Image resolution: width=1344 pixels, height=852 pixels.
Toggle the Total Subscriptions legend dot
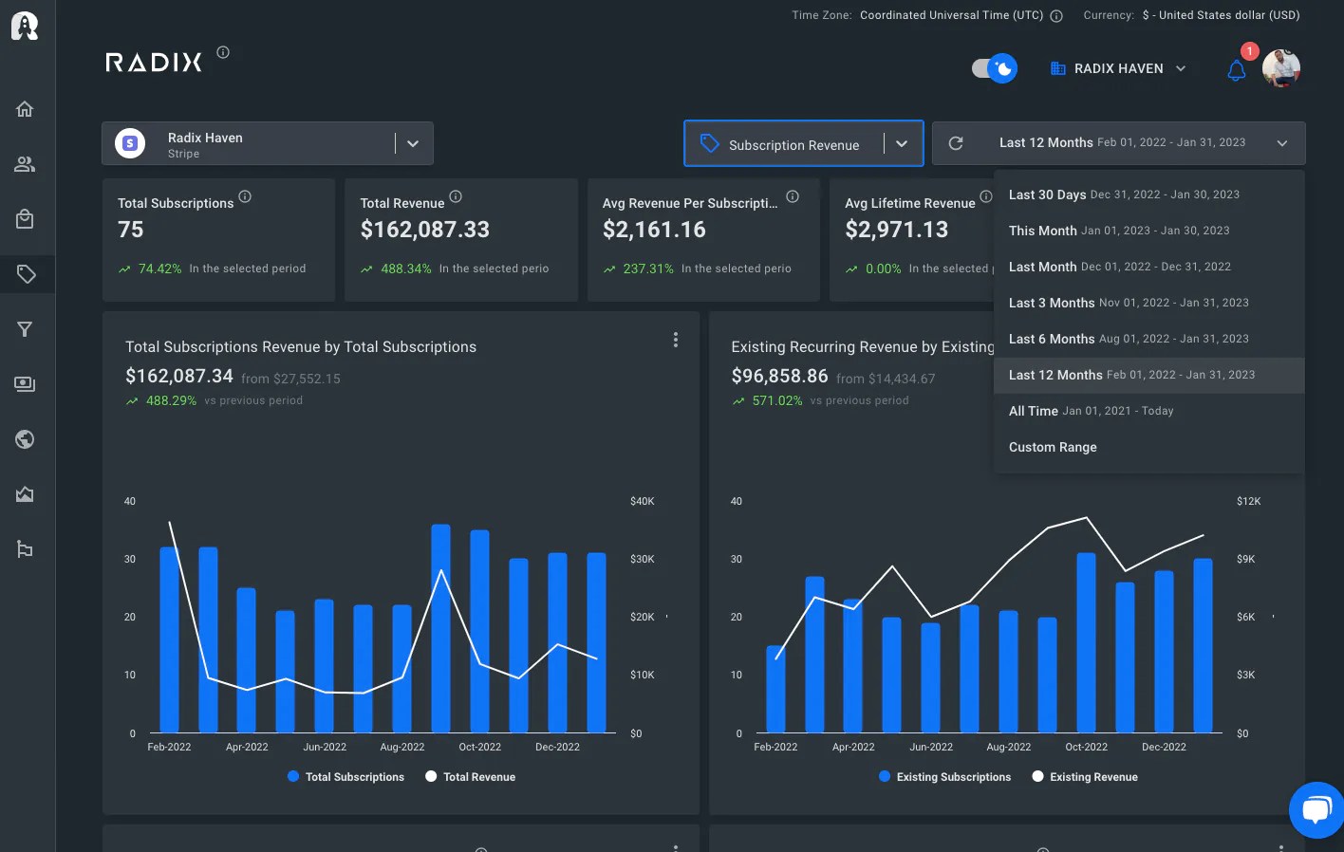click(293, 776)
